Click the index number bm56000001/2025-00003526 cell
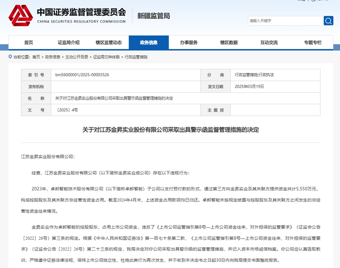Viewport: 340px width, 268px height. tap(82, 74)
